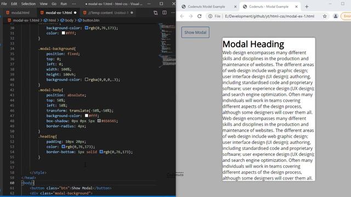The width and height of the screenshot is (351, 197).
Task: Click "transform: translate(-50%,-50%);" line
Action: (80, 111)
